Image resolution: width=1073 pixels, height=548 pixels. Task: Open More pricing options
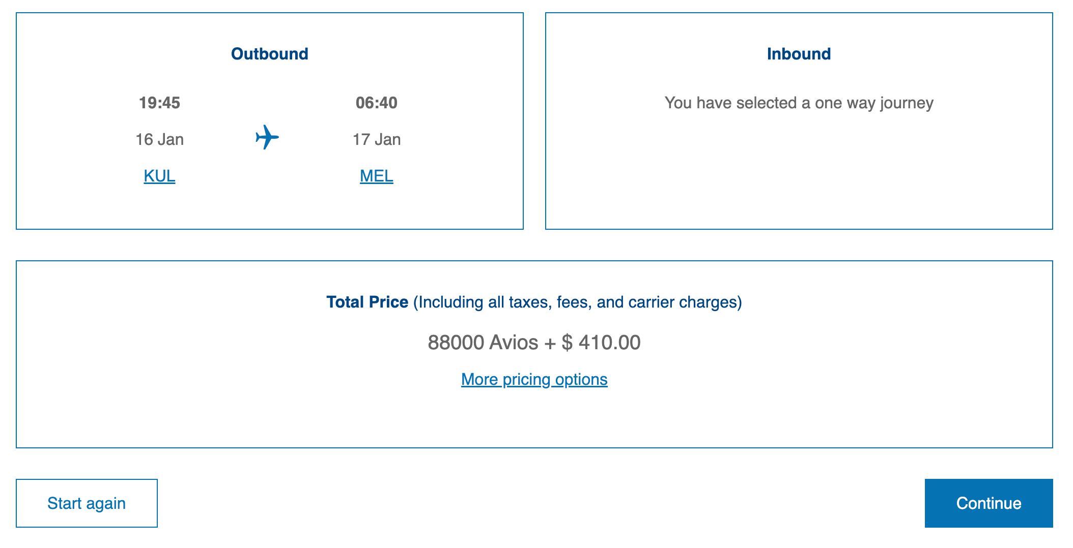(533, 379)
